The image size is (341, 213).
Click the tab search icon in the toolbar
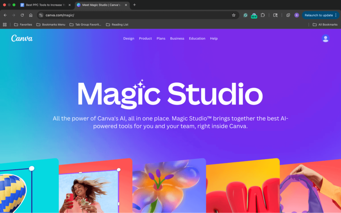(275, 15)
